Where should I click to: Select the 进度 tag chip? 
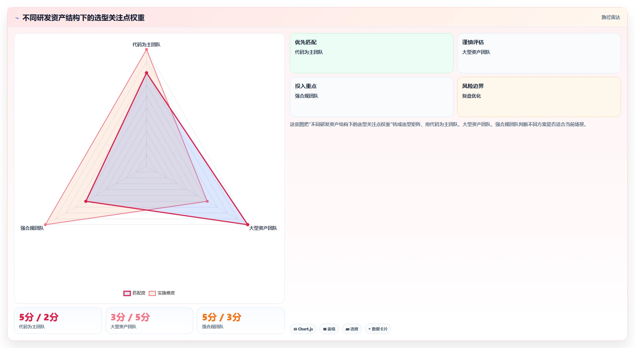pyautogui.click(x=352, y=329)
